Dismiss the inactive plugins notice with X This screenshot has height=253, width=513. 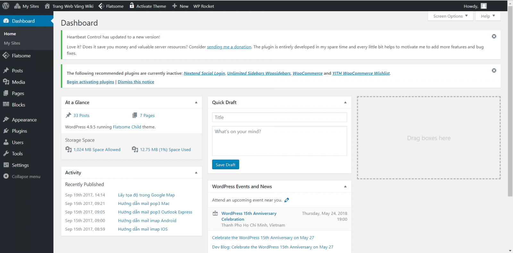494,70
